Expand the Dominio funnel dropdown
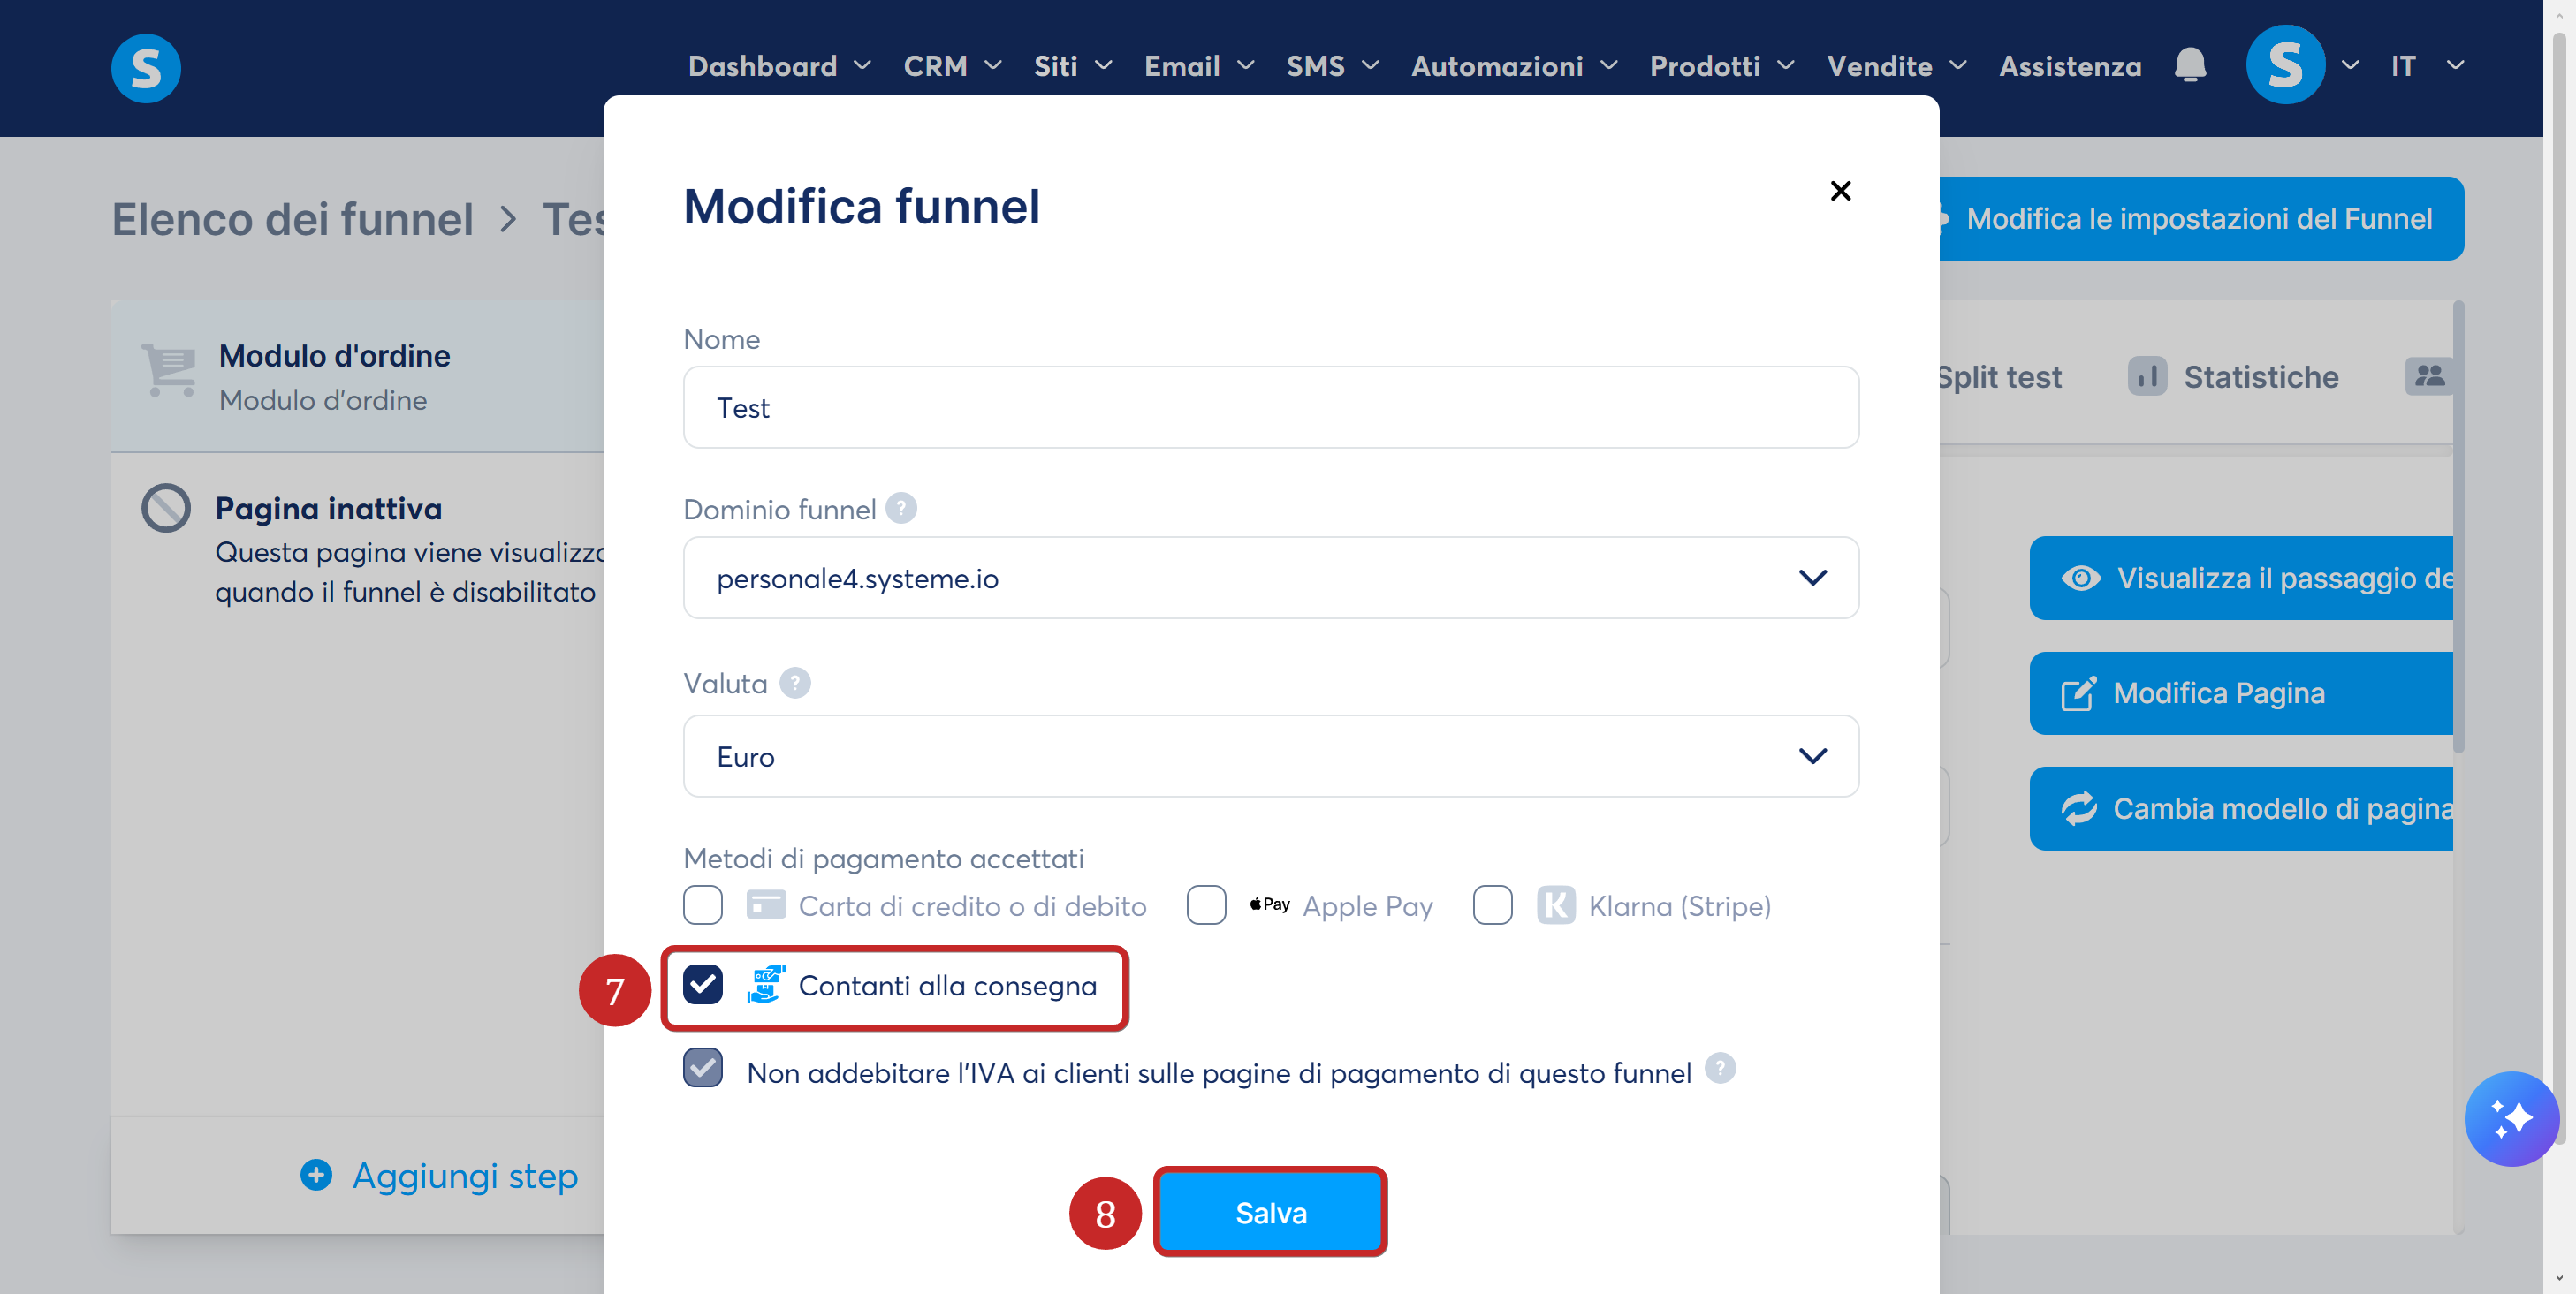Viewport: 2576px width, 1294px height. click(1271, 578)
